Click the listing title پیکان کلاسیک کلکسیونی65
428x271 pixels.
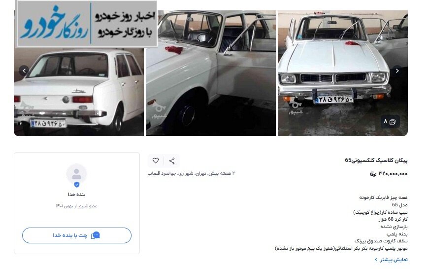(x=376, y=160)
